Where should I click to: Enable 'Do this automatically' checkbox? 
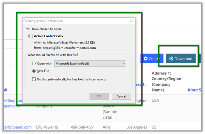(x=34, y=79)
